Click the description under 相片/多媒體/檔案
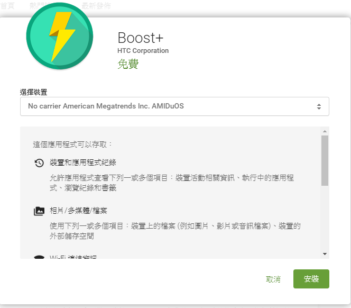The image size is (351, 308). [x=175, y=231]
